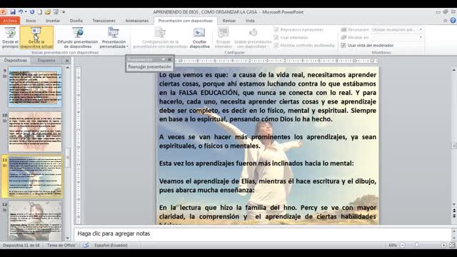Image resolution: width=457 pixels, height=257 pixels.
Task: Switch to the Vista ribbon tab
Action: click(x=250, y=21)
